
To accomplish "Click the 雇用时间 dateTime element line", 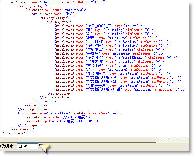I will 112,46.
